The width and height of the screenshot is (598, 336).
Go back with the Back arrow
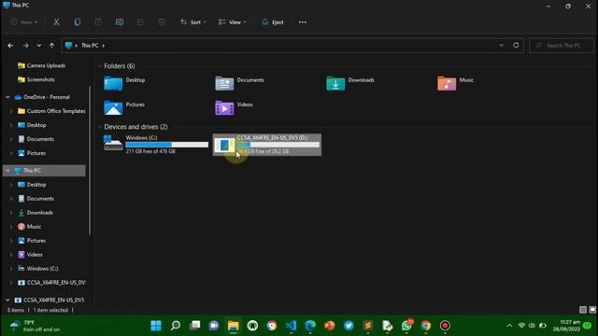(x=10, y=46)
